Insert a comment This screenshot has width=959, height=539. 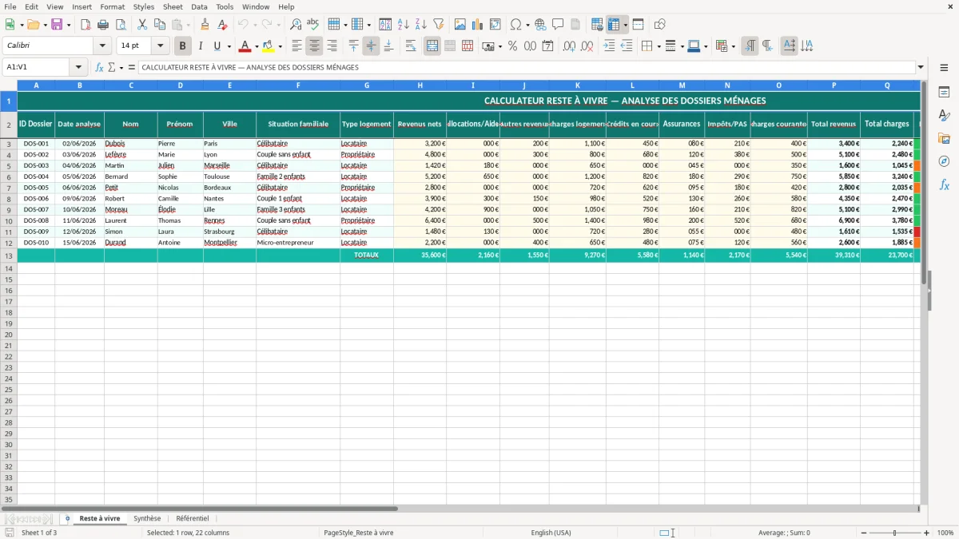coord(558,25)
